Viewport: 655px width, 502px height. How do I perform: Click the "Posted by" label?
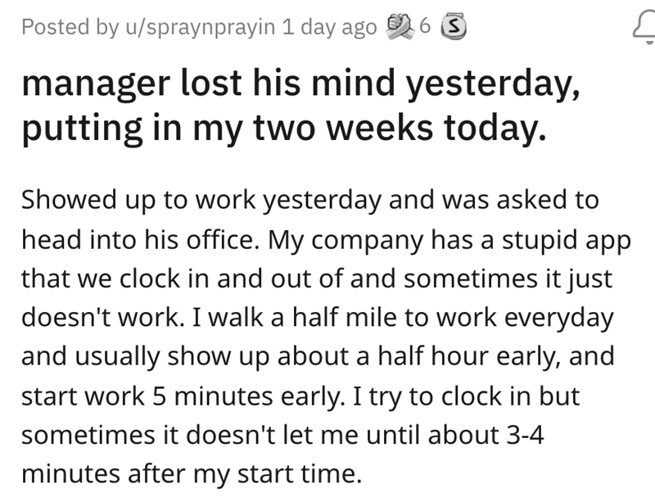[x=64, y=27]
